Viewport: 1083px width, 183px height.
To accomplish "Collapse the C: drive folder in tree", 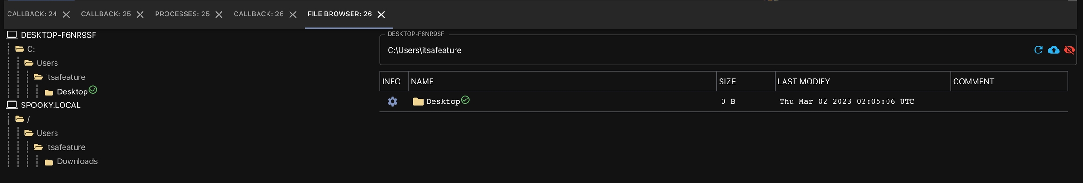I will click(19, 49).
